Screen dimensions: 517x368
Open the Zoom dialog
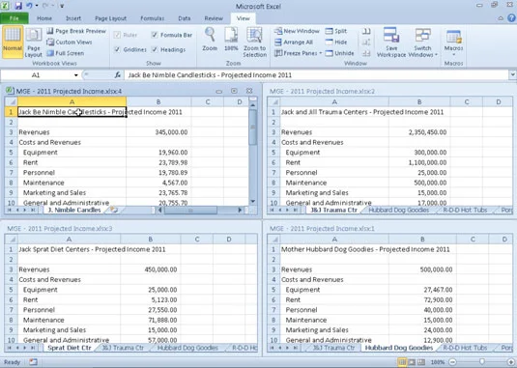tap(210, 40)
